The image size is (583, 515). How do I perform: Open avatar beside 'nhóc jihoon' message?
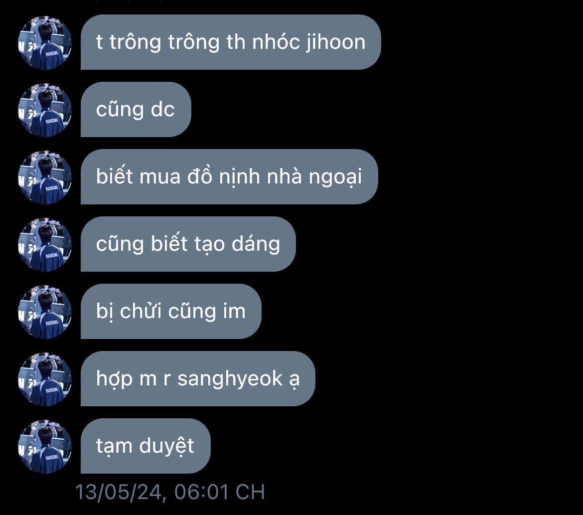point(45,42)
